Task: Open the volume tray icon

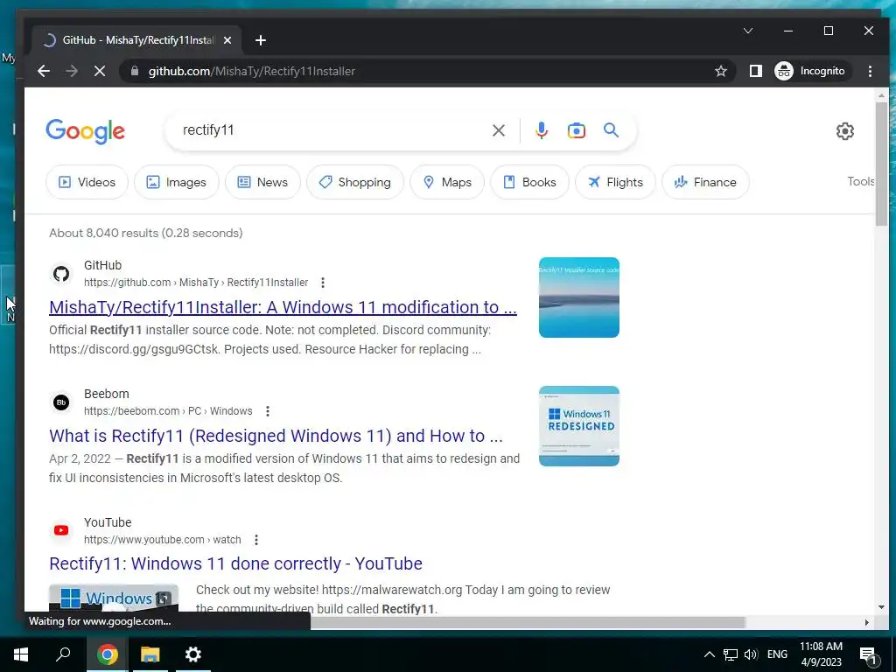Action: click(751, 654)
